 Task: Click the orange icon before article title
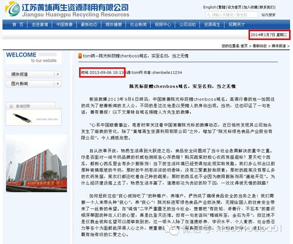(80, 56)
